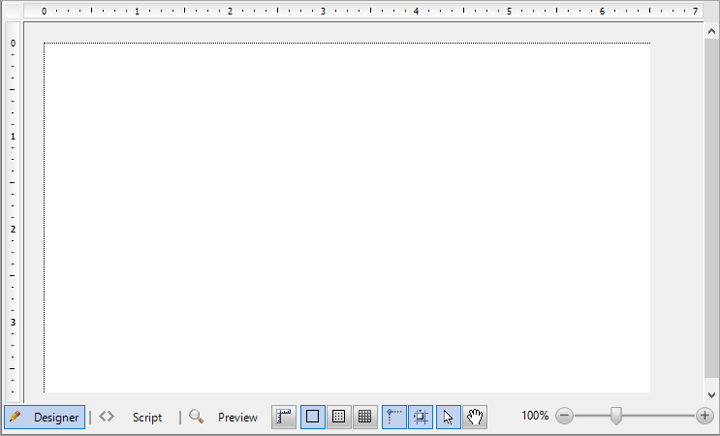
Task: Click the vertical scrollbar down arrow
Action: 711,394
